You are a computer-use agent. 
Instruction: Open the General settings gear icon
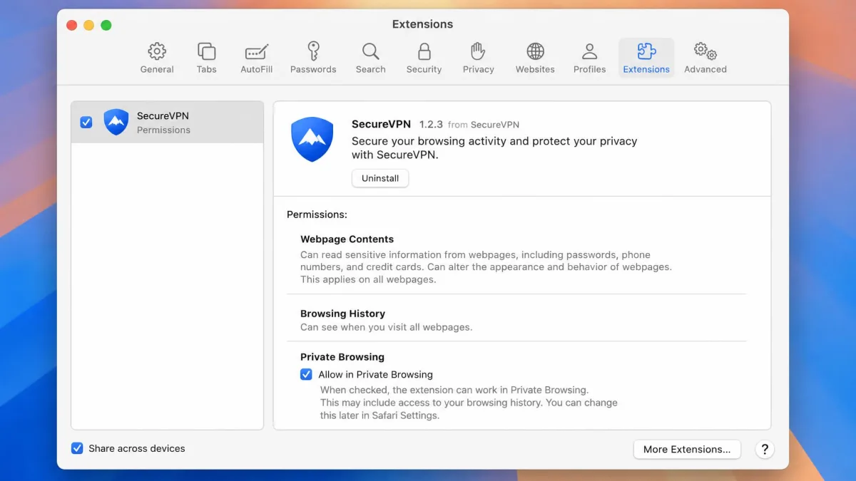click(x=157, y=51)
